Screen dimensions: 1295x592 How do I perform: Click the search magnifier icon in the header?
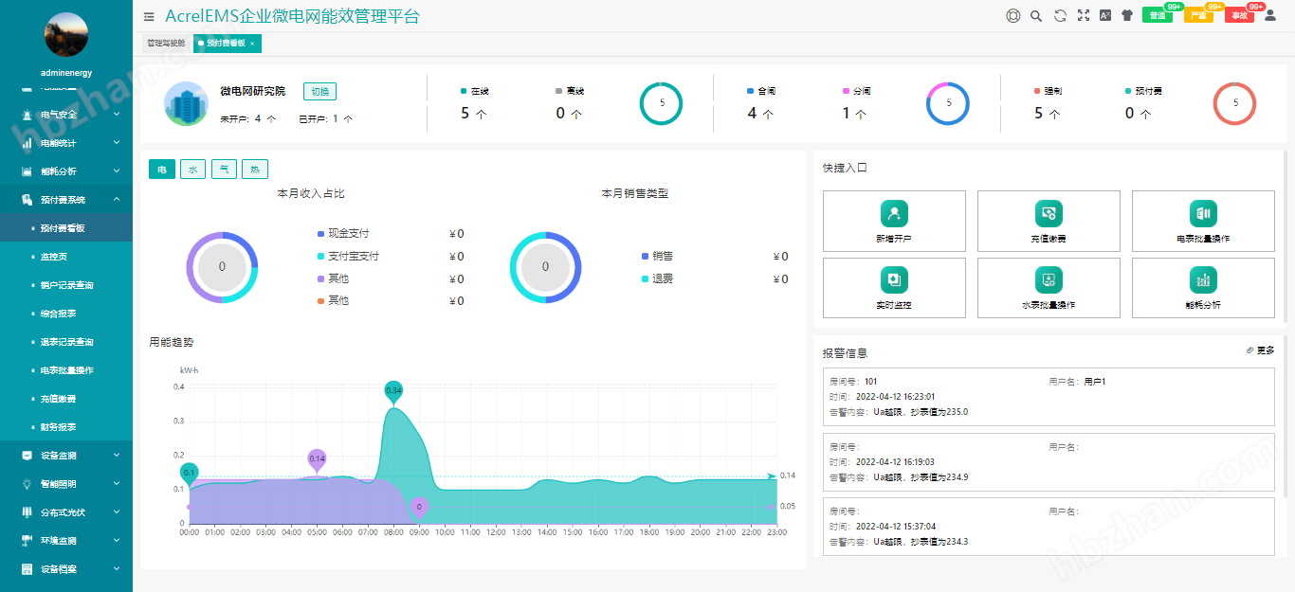[x=1035, y=16]
